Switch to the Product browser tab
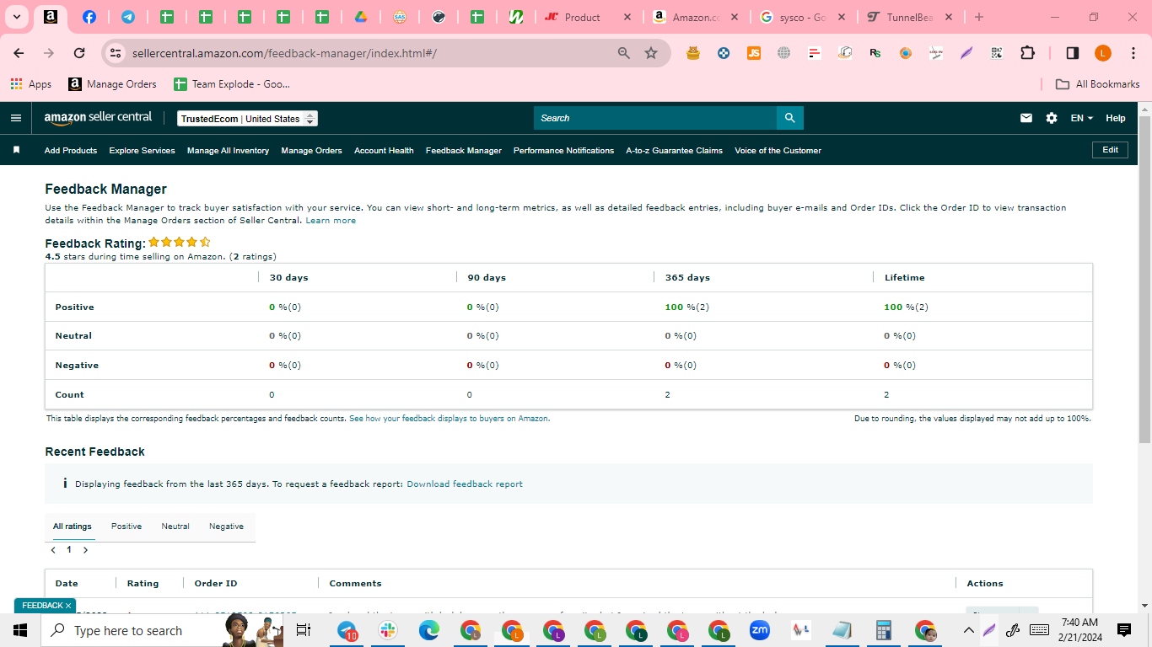This screenshot has height=647, width=1152. [589, 17]
